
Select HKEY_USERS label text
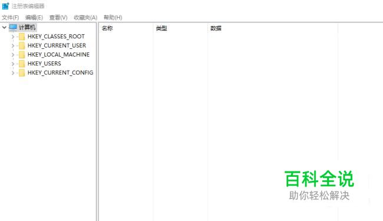coord(44,64)
